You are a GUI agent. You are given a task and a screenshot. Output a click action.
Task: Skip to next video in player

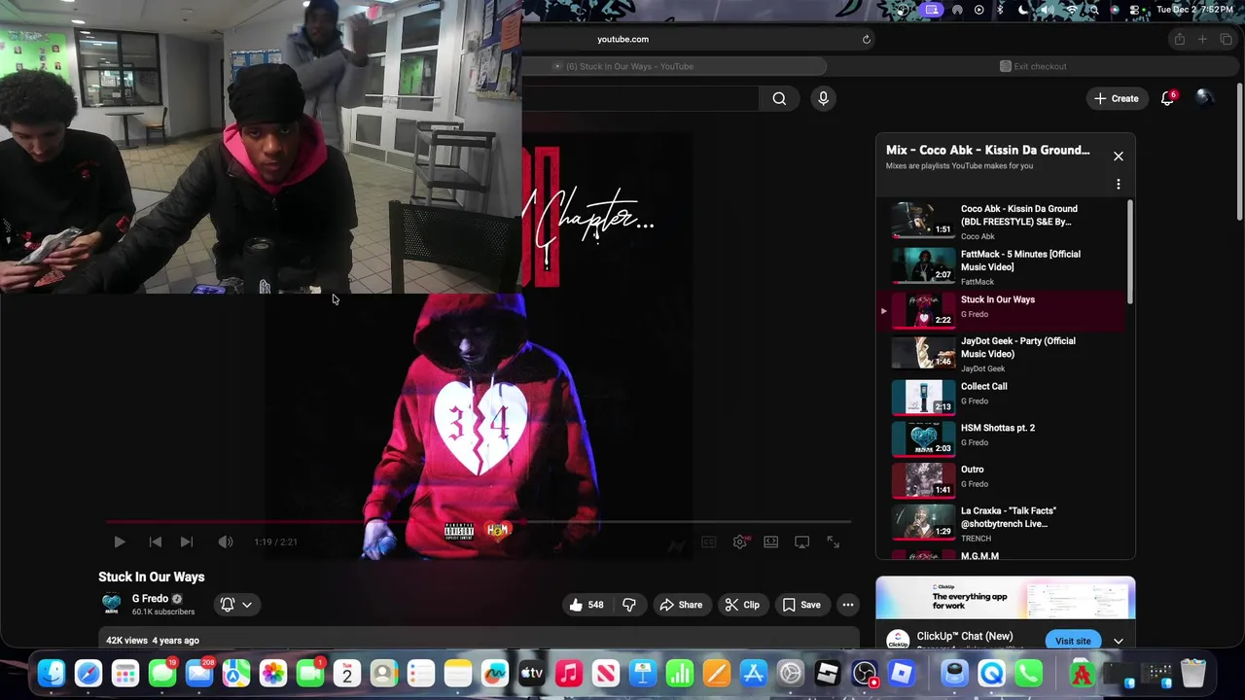[187, 542]
